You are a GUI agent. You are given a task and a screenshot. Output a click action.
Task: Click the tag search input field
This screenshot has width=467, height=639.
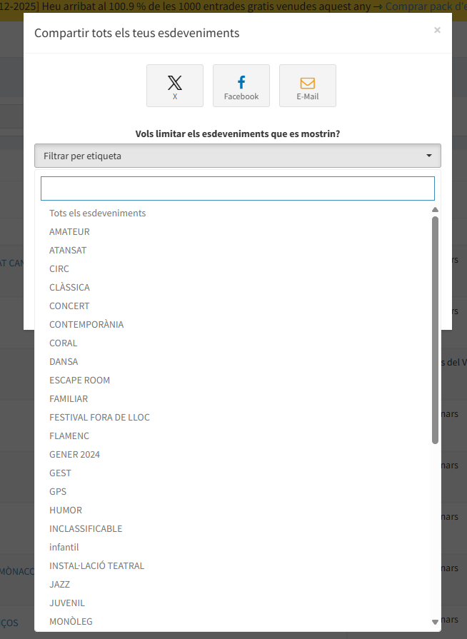tap(237, 188)
